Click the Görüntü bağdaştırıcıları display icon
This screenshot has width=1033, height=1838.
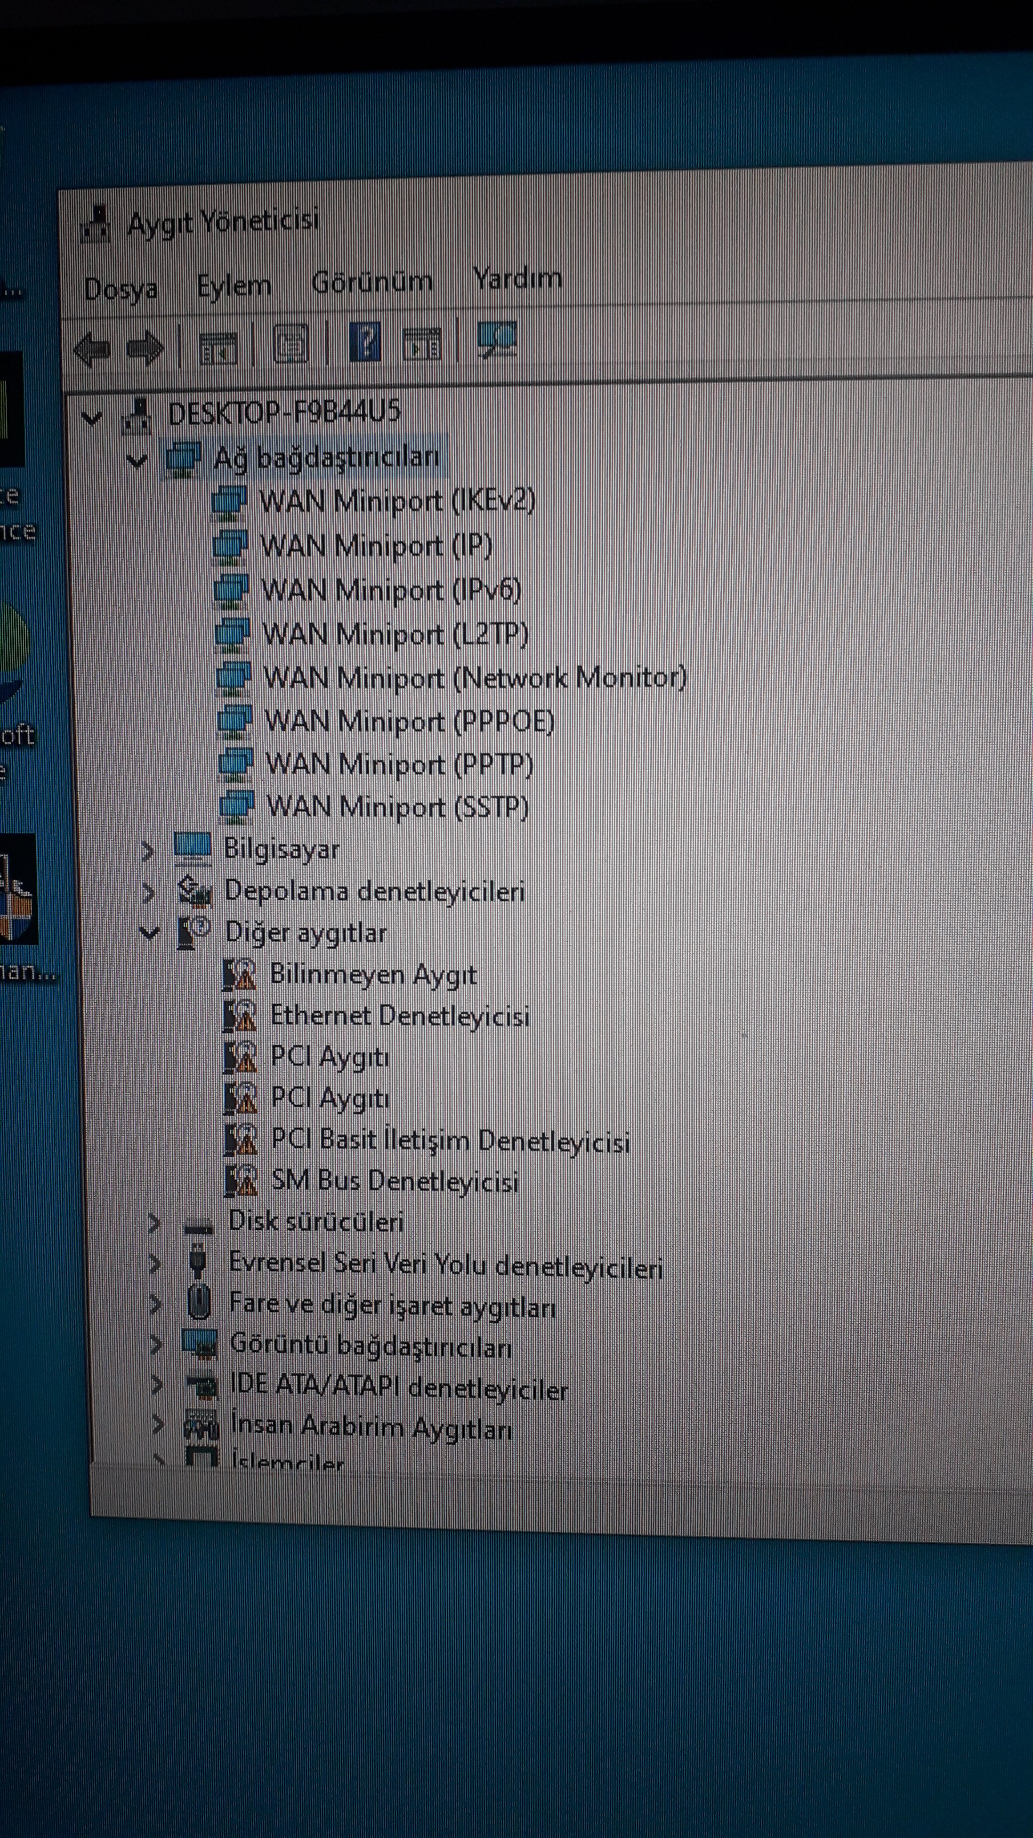(x=200, y=1345)
